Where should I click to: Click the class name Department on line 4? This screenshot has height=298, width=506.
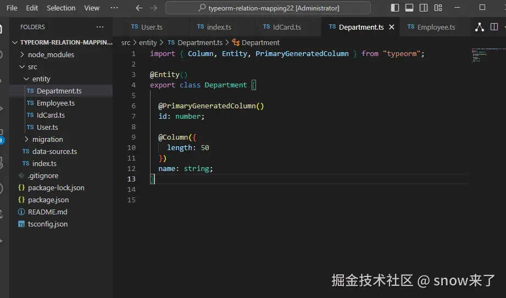(226, 85)
